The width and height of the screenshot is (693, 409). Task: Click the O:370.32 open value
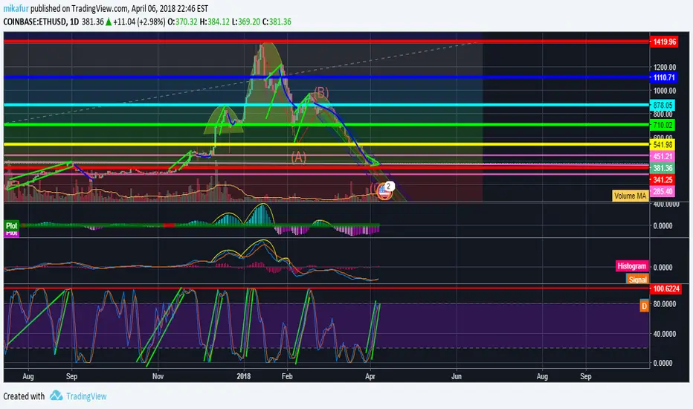(x=183, y=22)
